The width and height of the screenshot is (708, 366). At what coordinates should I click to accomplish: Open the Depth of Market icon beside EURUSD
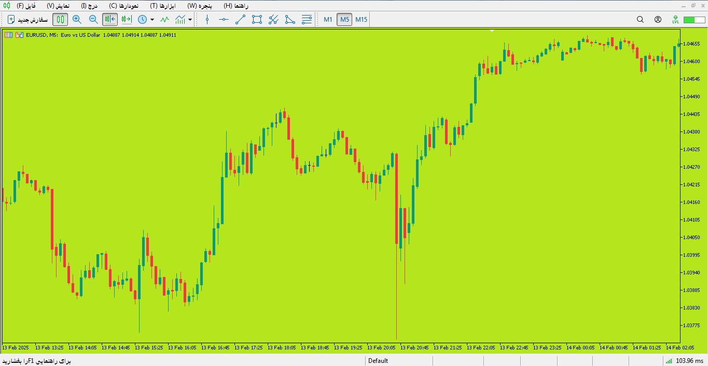[8, 35]
